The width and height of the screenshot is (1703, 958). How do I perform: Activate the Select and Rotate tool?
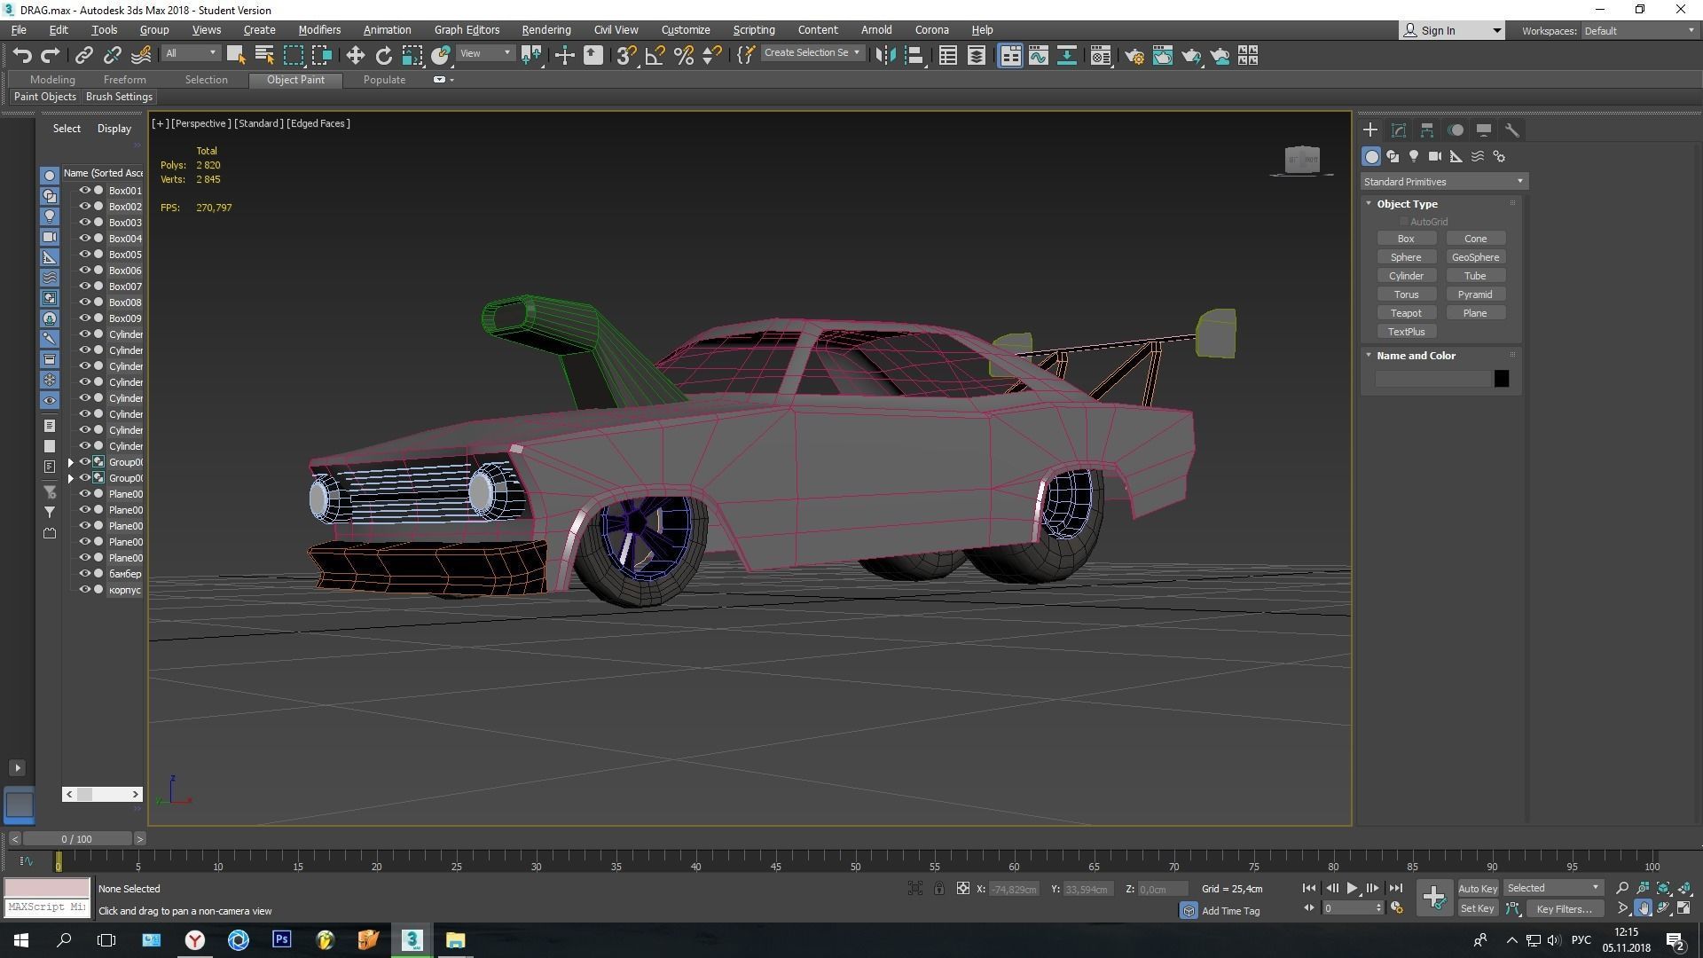tap(383, 55)
